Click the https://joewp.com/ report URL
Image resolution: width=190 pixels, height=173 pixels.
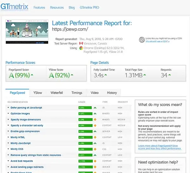[x=70, y=29]
